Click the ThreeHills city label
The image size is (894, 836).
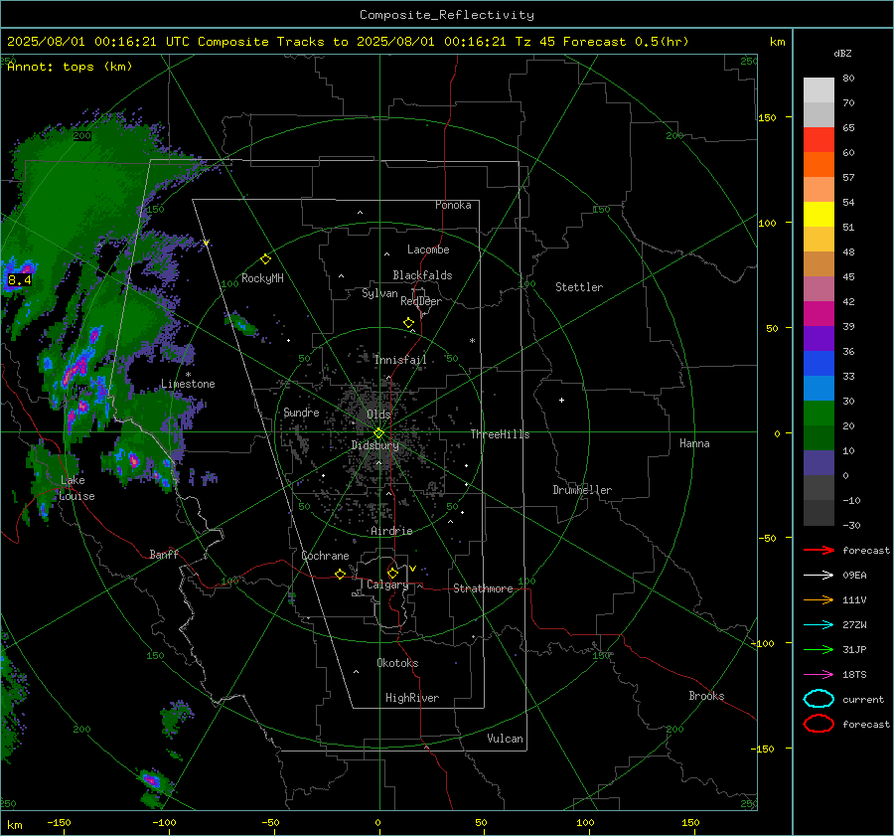(x=500, y=434)
